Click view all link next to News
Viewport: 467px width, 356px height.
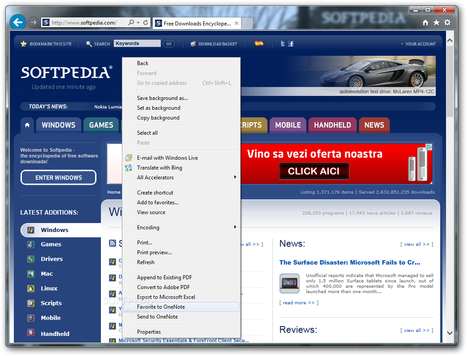click(417, 244)
